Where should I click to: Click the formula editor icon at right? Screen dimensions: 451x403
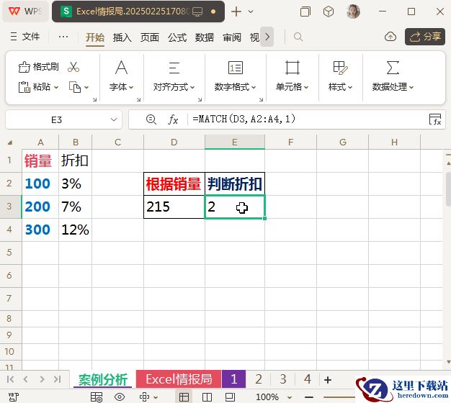(x=435, y=119)
